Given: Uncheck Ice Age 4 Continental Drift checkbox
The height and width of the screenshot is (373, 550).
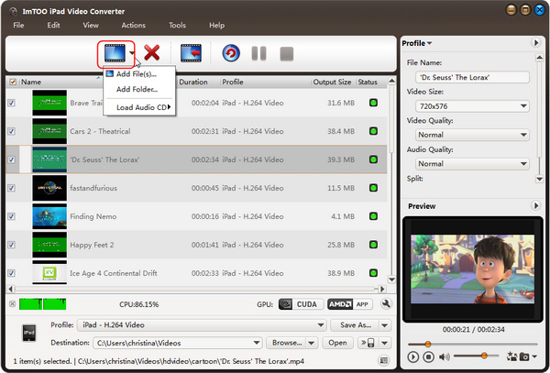Looking at the screenshot, I should tap(12, 273).
